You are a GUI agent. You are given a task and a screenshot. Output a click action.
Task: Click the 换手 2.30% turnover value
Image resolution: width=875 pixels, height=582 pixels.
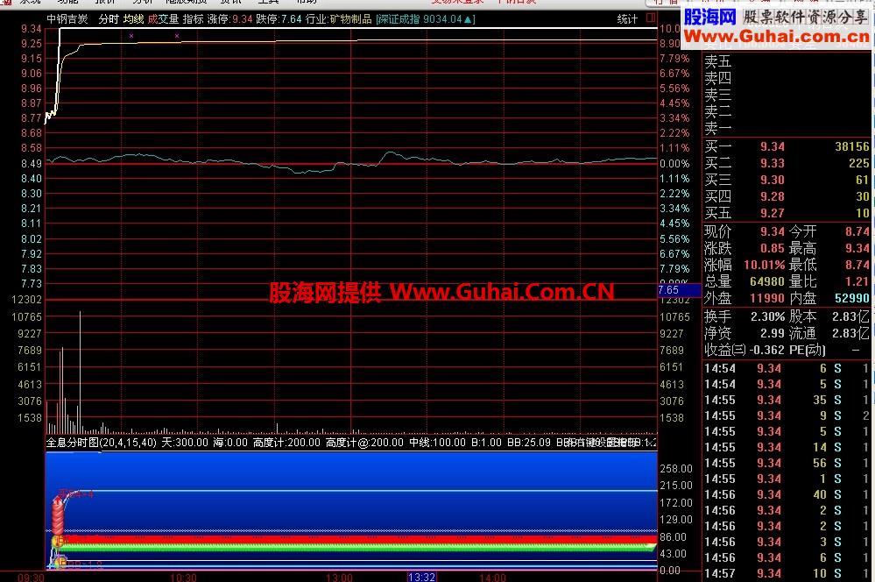pos(767,316)
